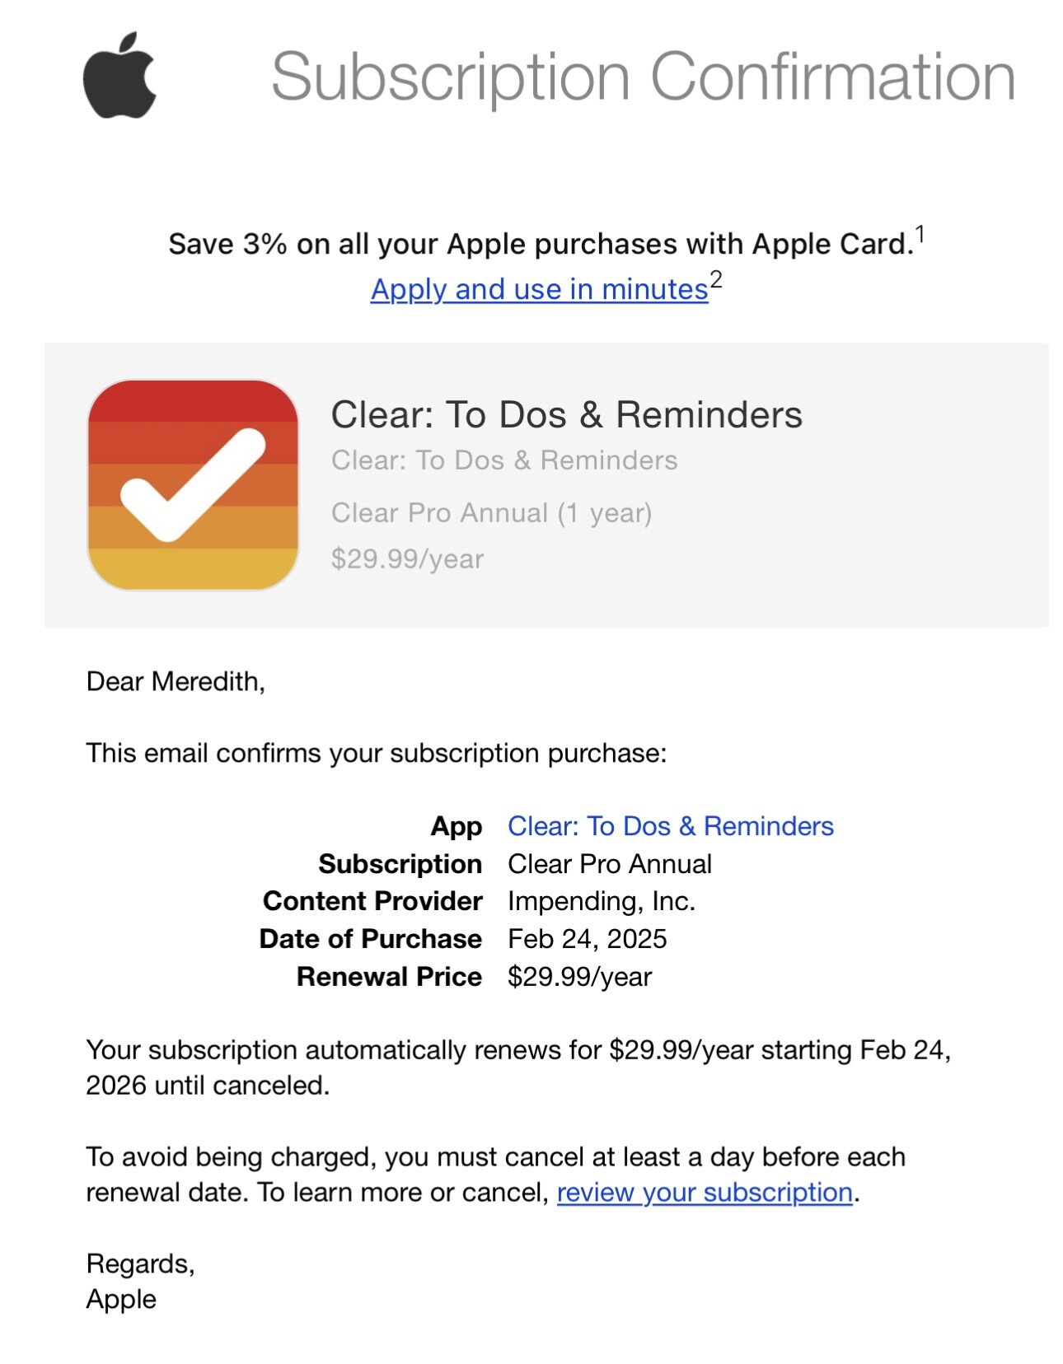Click the gray subtitle under the app title
1063x1364 pixels.
[x=504, y=460]
